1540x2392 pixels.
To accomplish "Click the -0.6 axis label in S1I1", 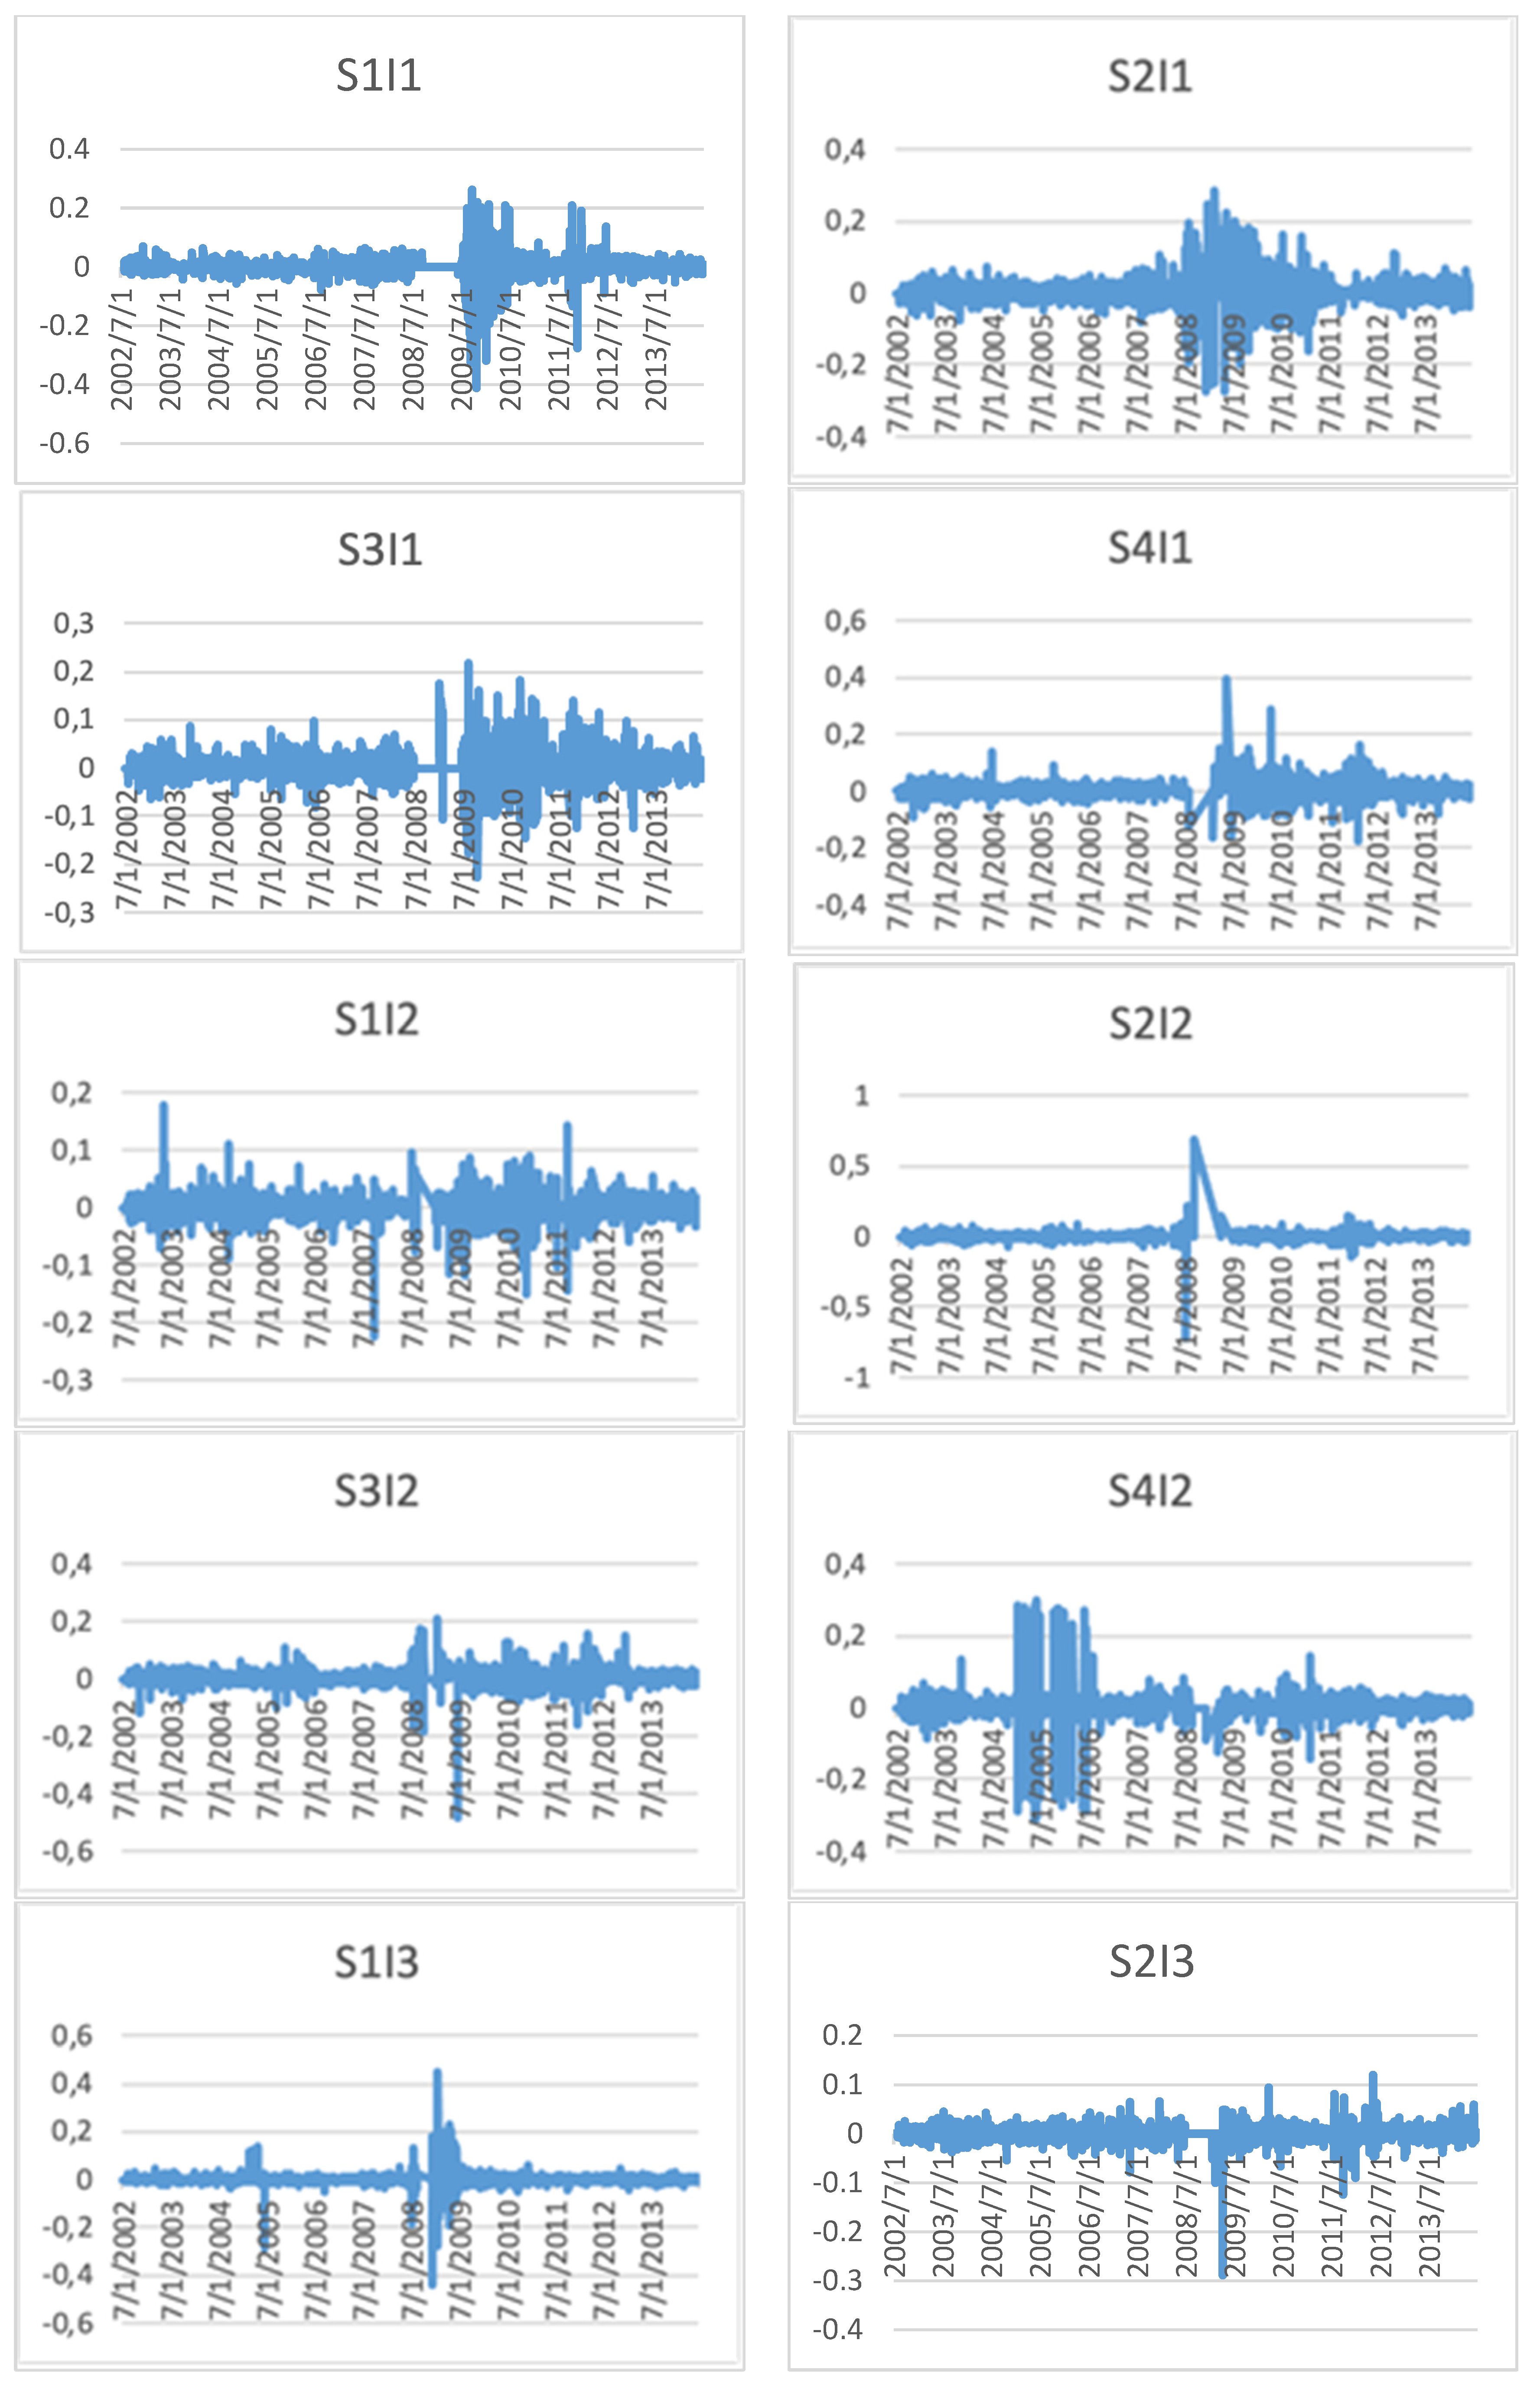I will (64, 443).
